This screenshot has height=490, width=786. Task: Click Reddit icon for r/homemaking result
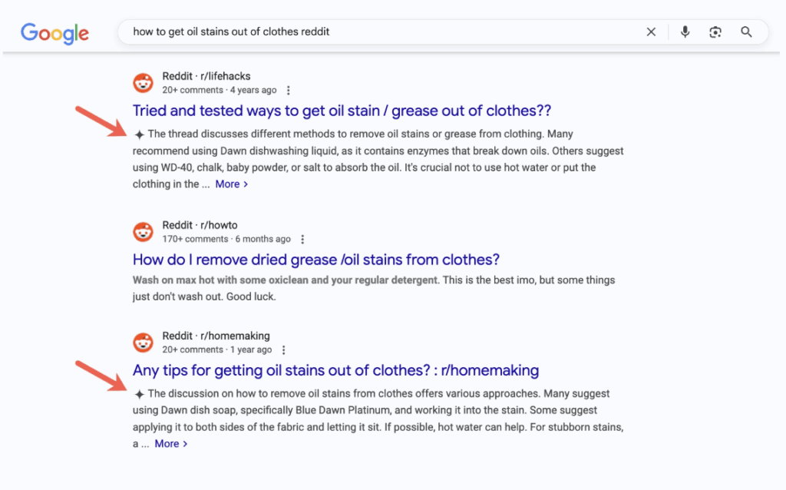(144, 343)
